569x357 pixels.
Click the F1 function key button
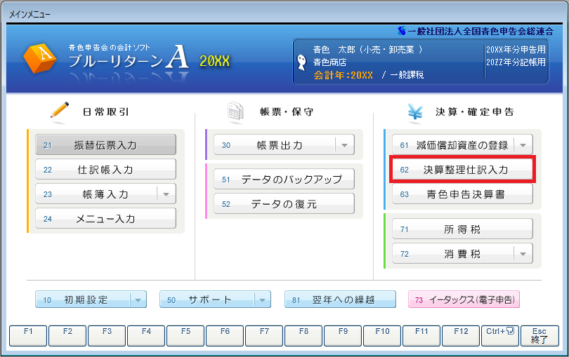coord(28,336)
